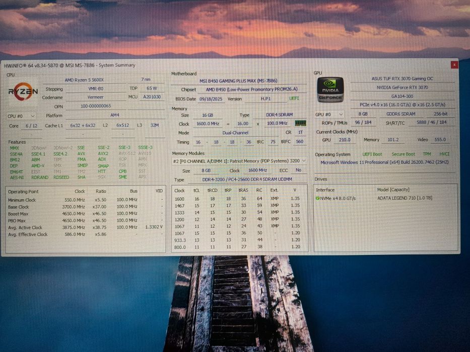This screenshot has height=352, width=470.
Task: Click the Base Clock operating point row
Action: pyautogui.click(x=86, y=207)
